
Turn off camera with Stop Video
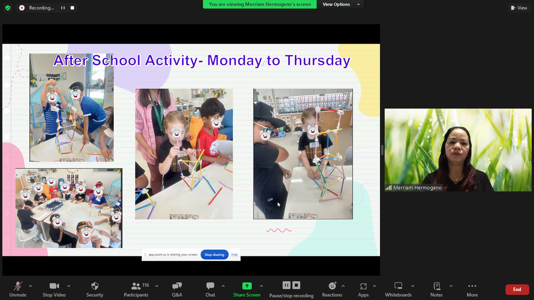pos(54,289)
